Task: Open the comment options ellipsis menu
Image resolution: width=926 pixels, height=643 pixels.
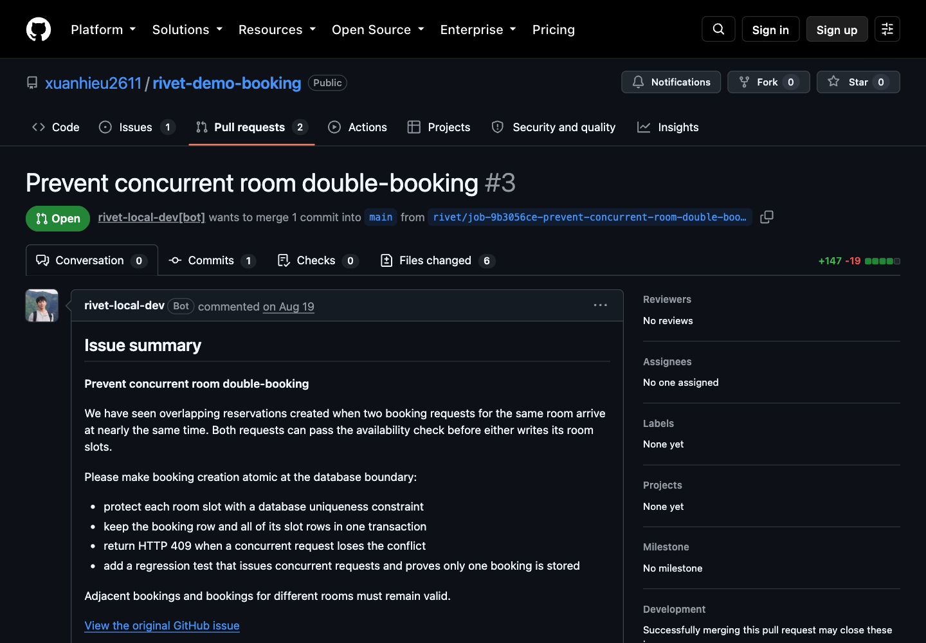Action: pyautogui.click(x=601, y=305)
